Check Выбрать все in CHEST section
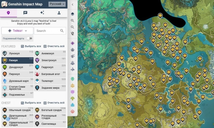 click(x=31, y=103)
